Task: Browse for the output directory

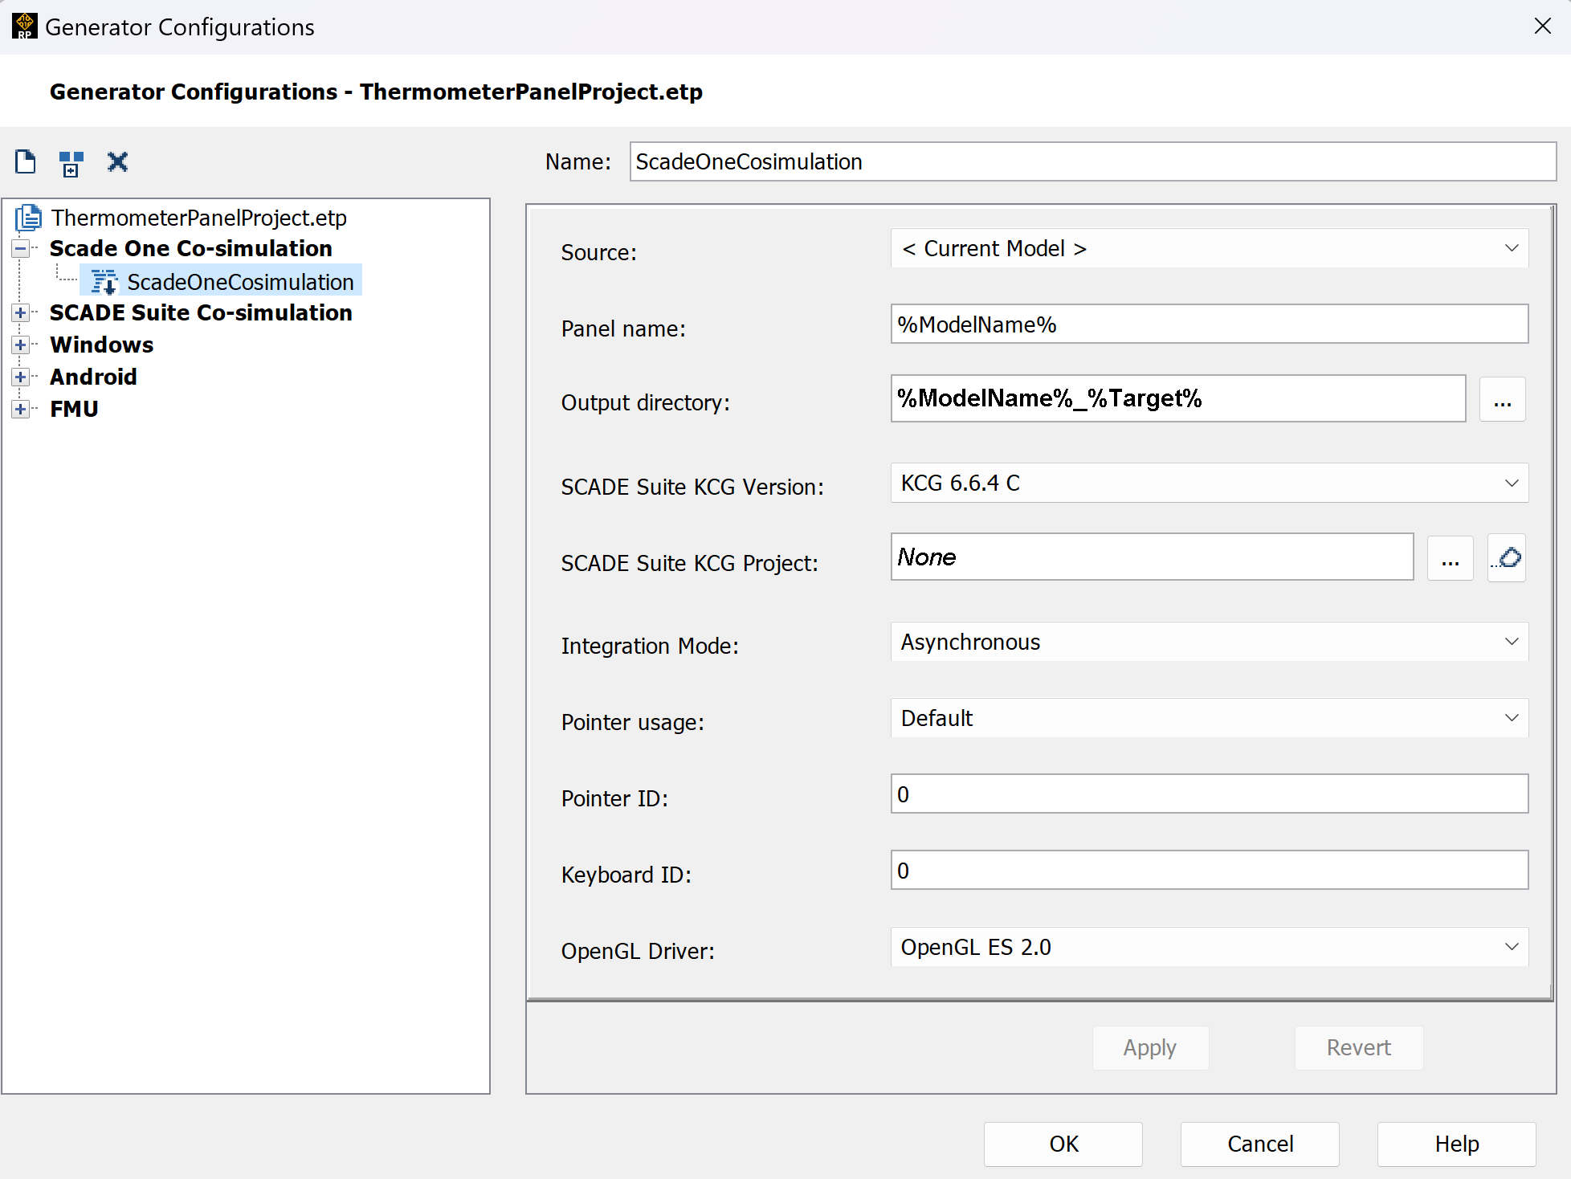Action: 1502,399
